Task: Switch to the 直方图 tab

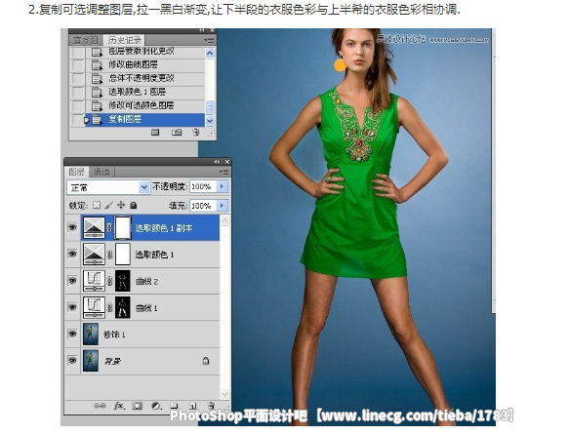Action: point(86,40)
